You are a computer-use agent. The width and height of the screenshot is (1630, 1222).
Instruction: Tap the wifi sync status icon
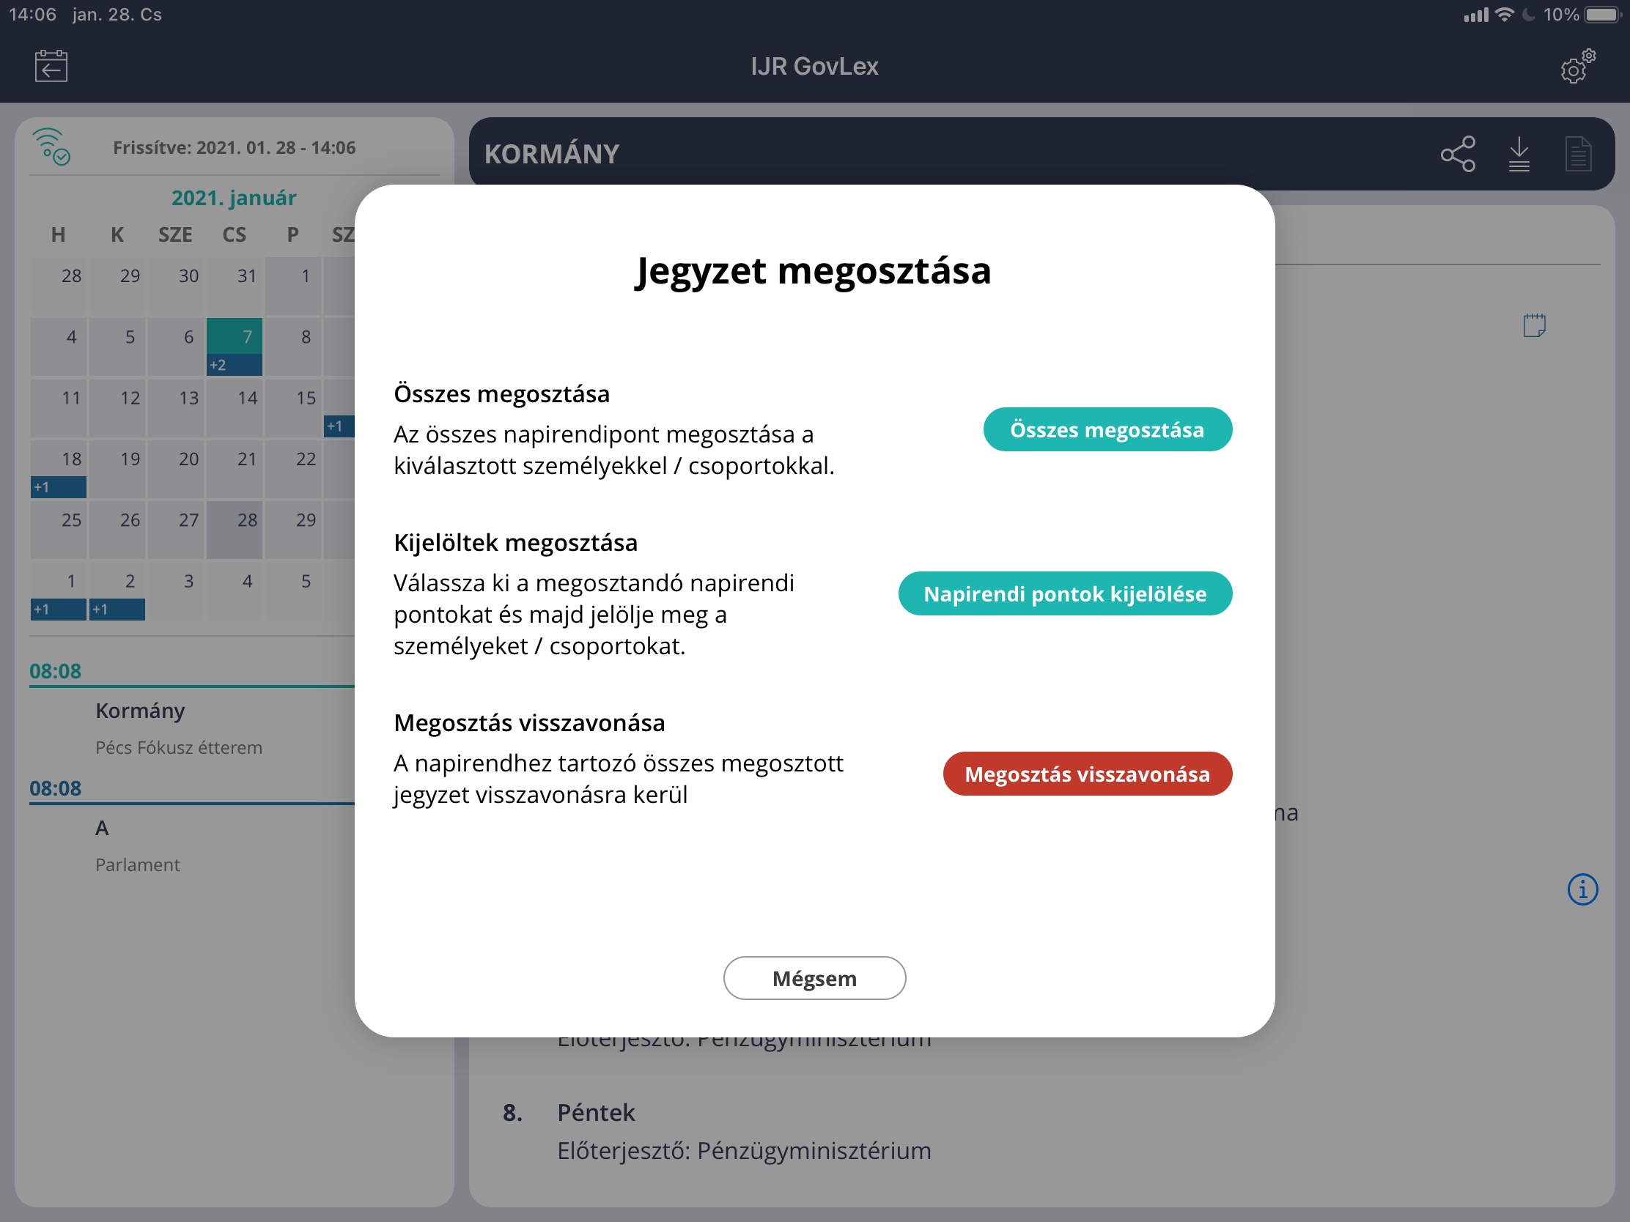(x=51, y=147)
